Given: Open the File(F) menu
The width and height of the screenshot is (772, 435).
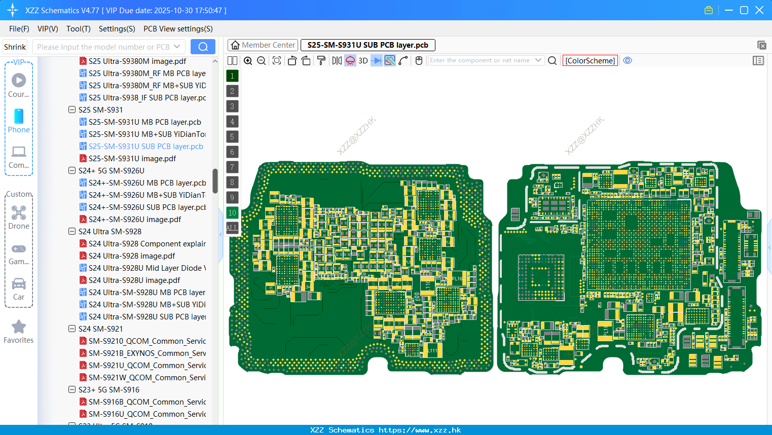Looking at the screenshot, I should click(19, 29).
